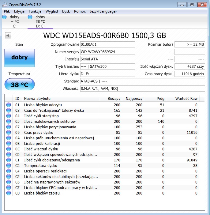Click the Wartość Raw column header
This screenshot has height=215, width=210.
[x=183, y=98]
